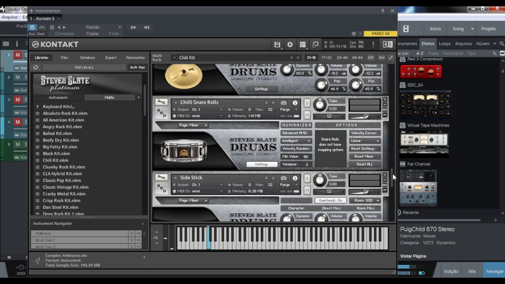Click Settings button under snare drum image

261,164
